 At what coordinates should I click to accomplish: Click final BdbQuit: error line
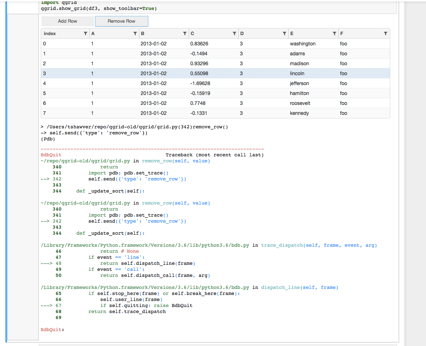coord(52,330)
